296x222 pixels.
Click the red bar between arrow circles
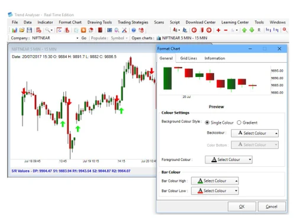[x=202, y=30]
